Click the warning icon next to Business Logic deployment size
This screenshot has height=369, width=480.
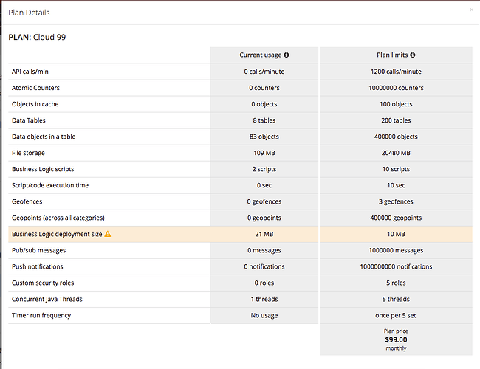click(108, 234)
